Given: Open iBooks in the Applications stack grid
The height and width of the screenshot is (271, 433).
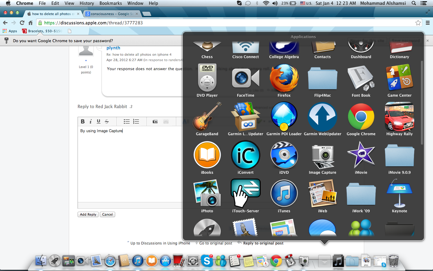Looking at the screenshot, I should (207, 155).
